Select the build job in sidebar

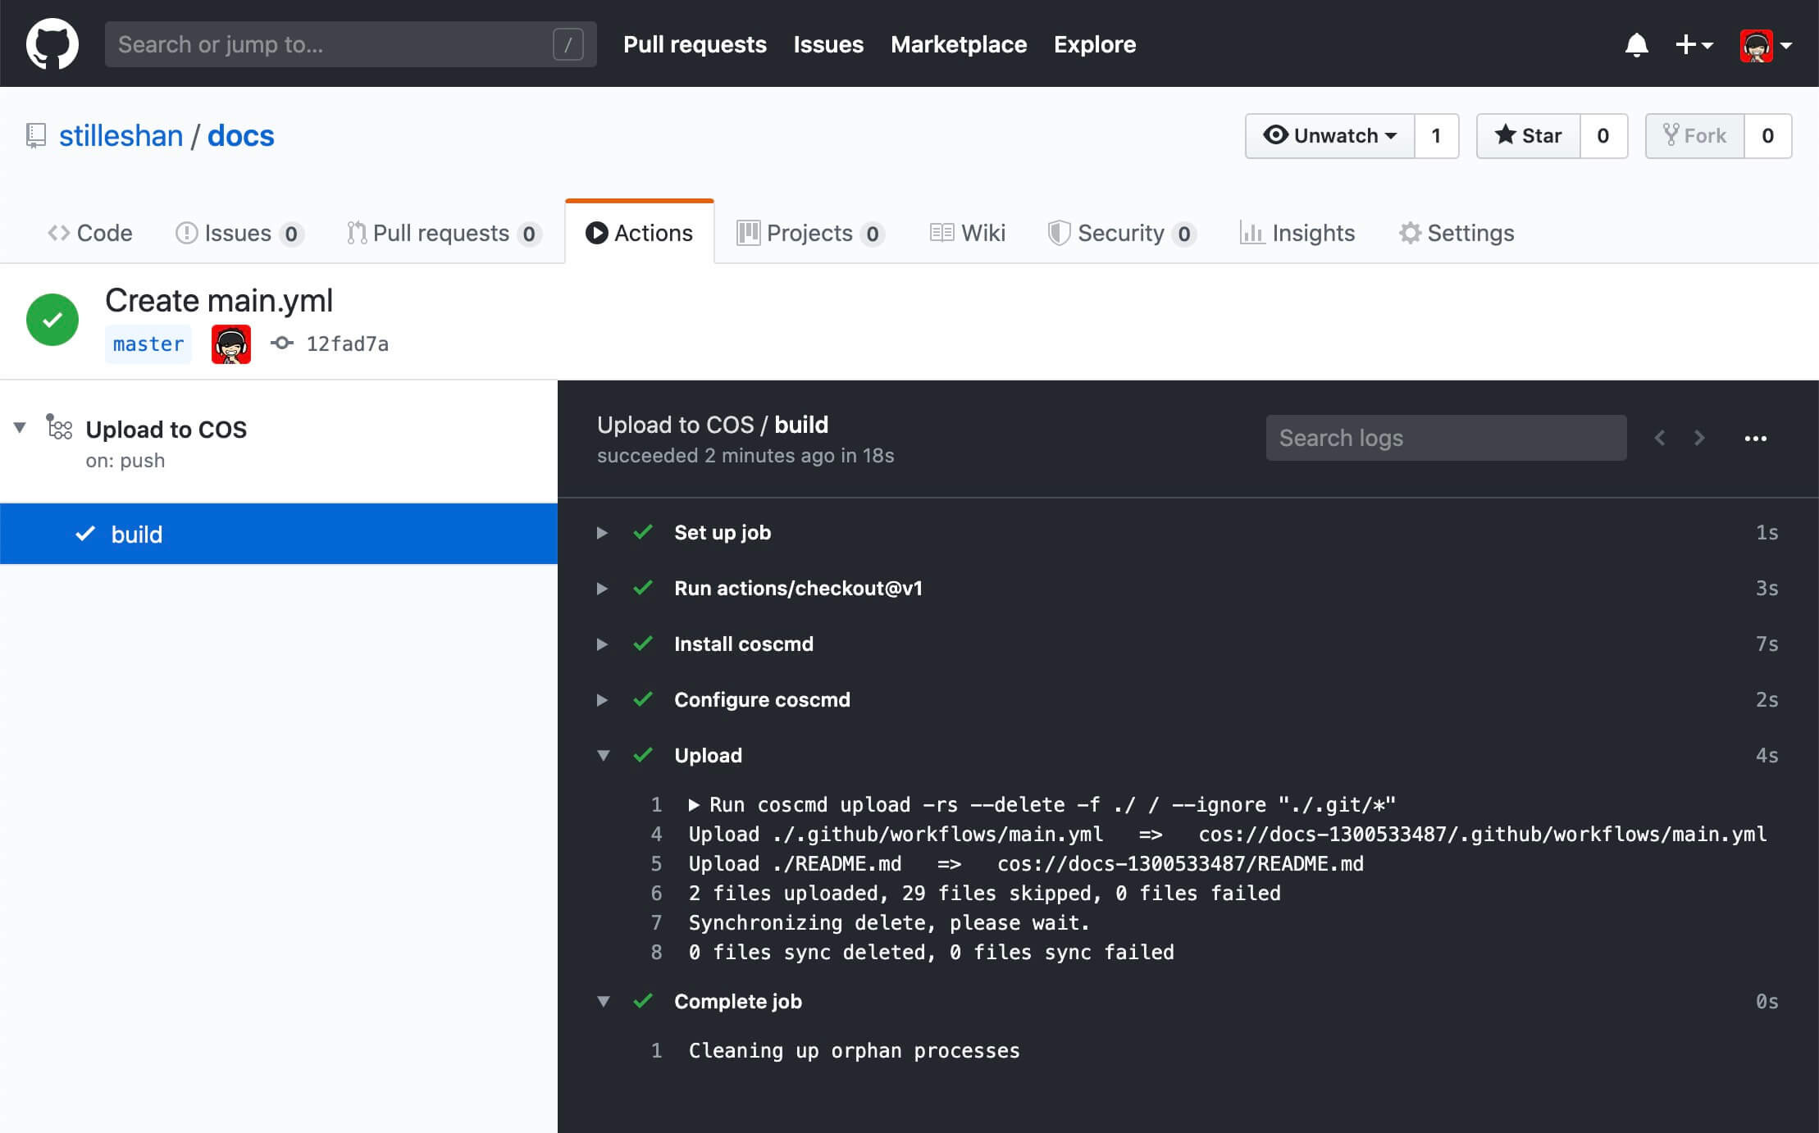pyautogui.click(x=279, y=534)
